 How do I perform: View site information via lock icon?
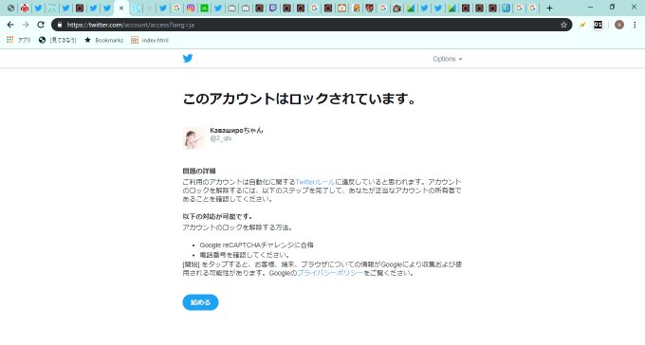pos(60,25)
